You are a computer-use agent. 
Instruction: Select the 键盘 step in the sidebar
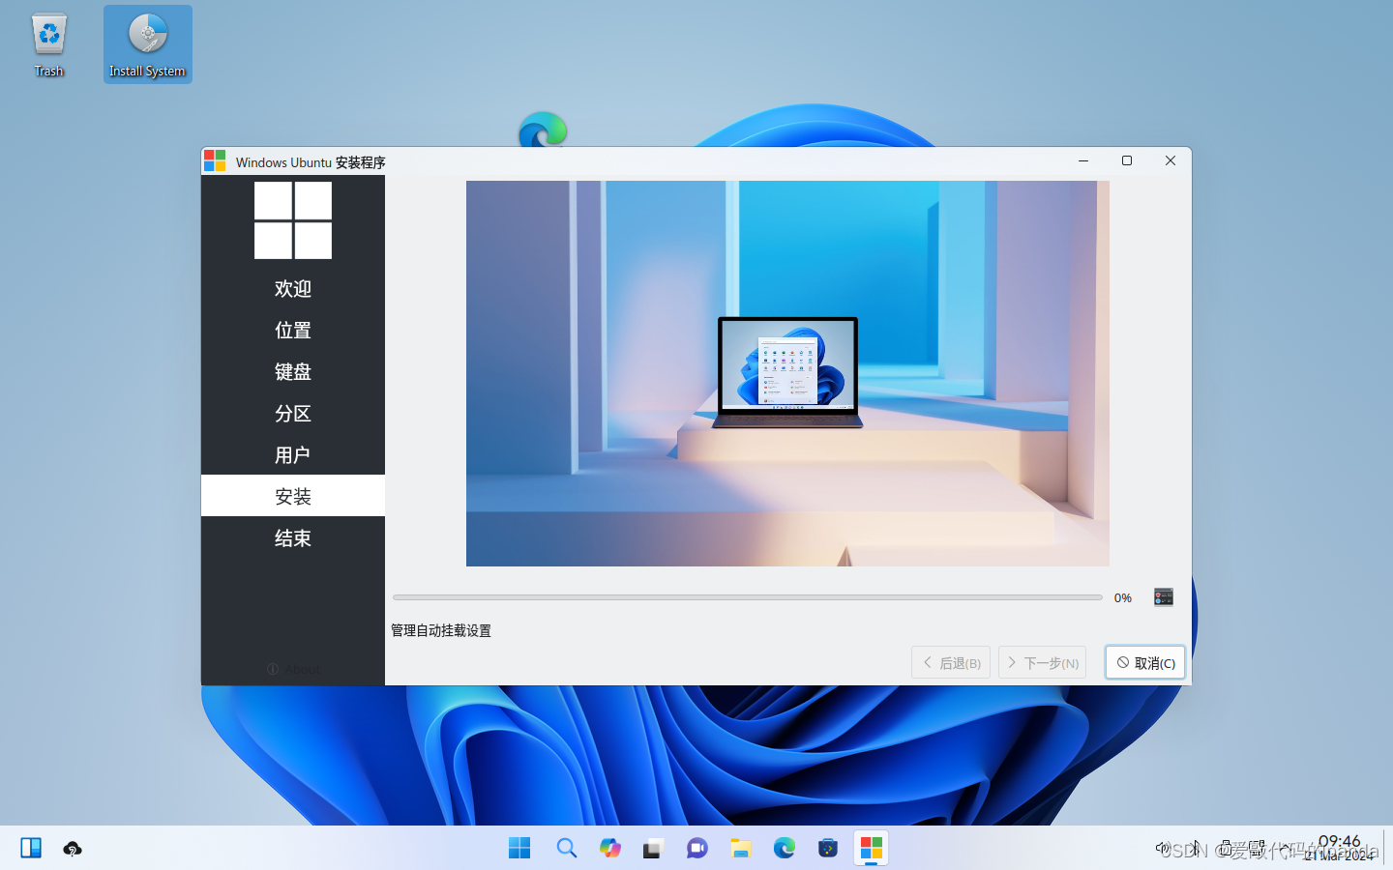point(293,371)
